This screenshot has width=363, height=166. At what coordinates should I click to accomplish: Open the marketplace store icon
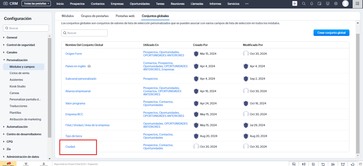328,4
